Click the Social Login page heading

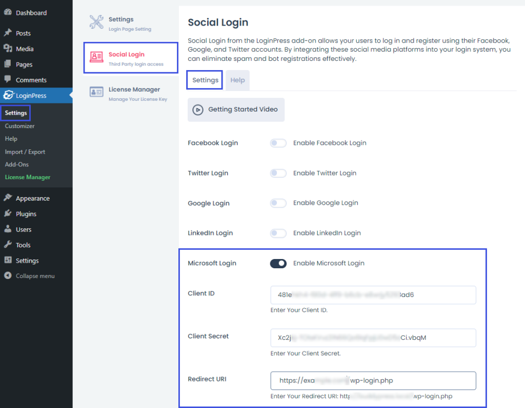218,23
